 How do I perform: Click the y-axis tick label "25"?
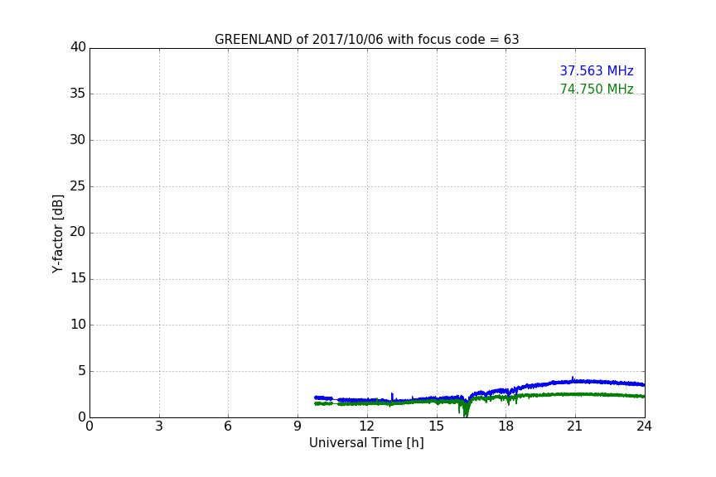[x=78, y=185]
